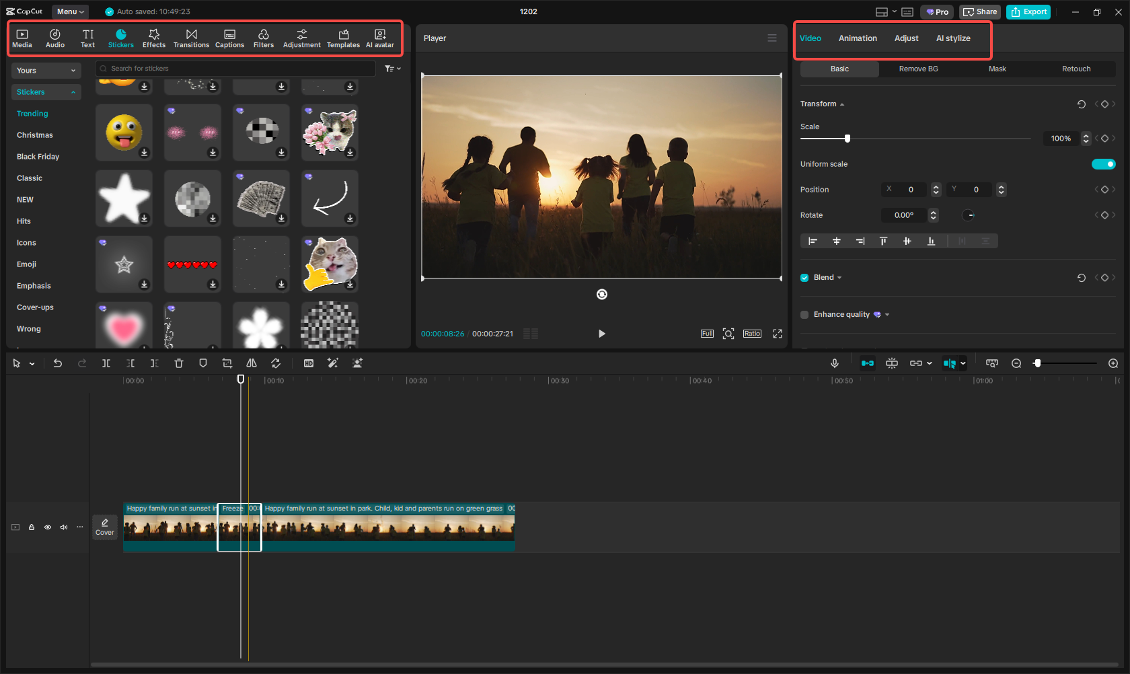Viewport: 1130px width, 674px height.
Task: Undo the last edit
Action: 58,363
